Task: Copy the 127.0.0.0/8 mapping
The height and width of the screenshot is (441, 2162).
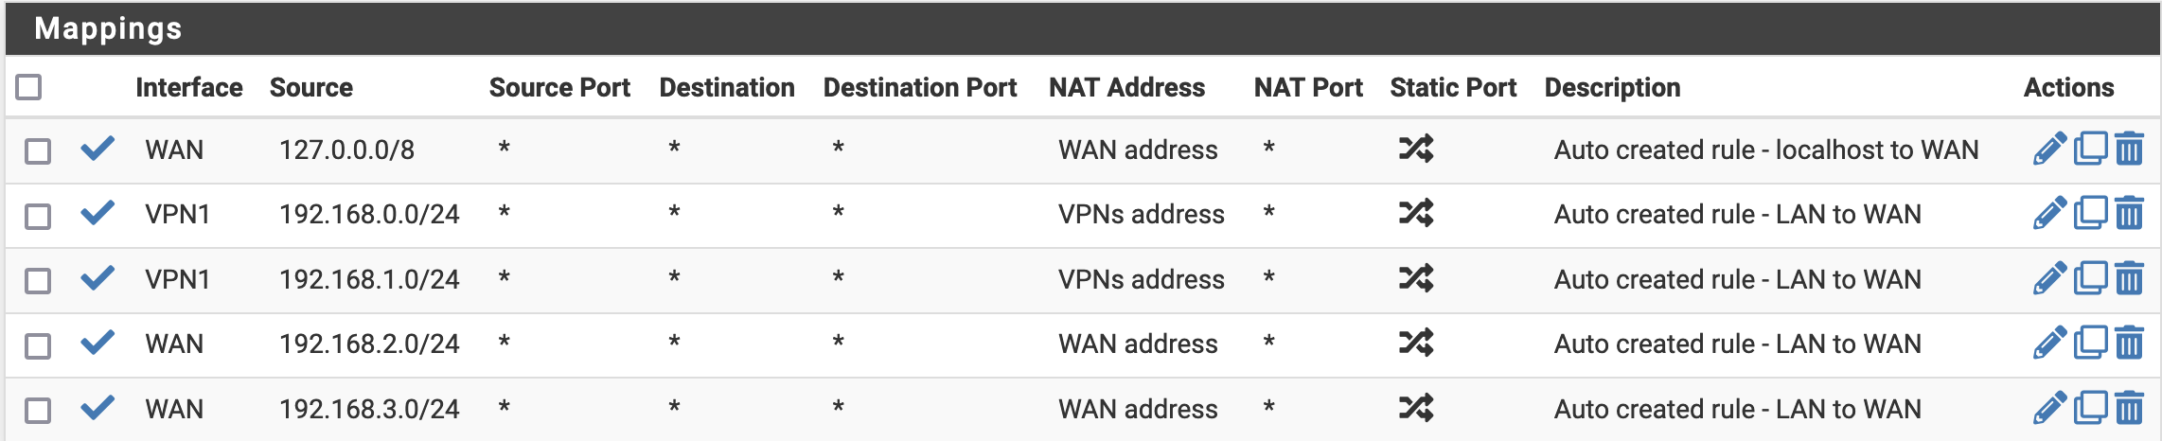Action: click(x=2090, y=149)
